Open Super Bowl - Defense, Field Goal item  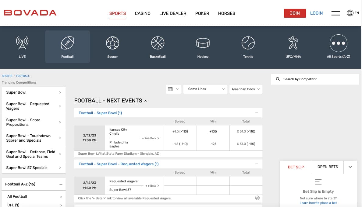34,154
